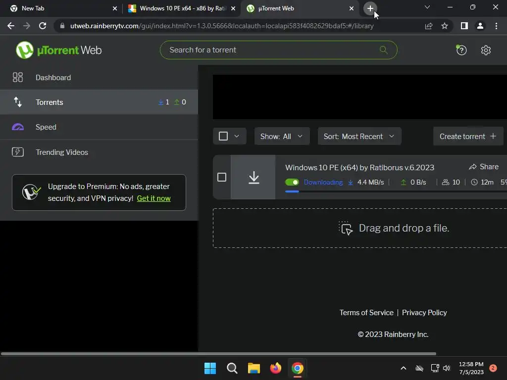
Task: Open Chrome profile avatar icon
Action: pos(480,26)
